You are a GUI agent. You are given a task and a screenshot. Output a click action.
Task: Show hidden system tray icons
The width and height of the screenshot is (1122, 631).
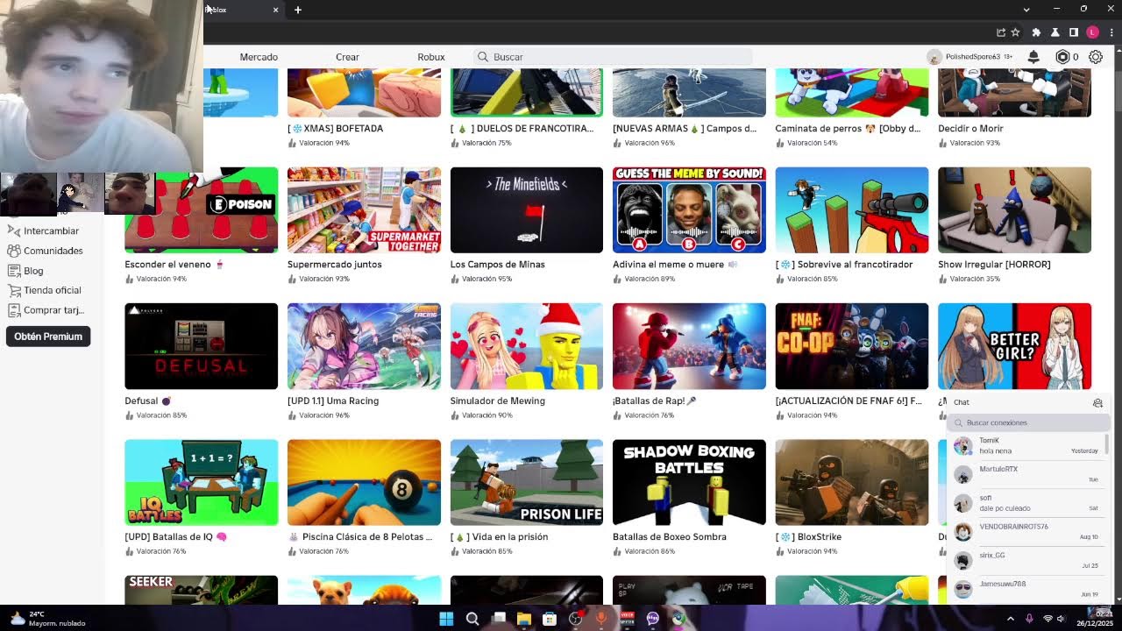[x=1011, y=619]
